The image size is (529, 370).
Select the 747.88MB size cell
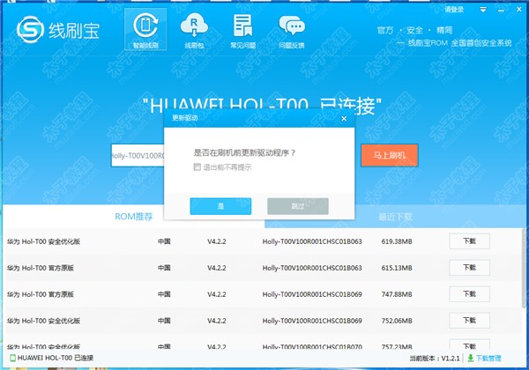coord(397,294)
